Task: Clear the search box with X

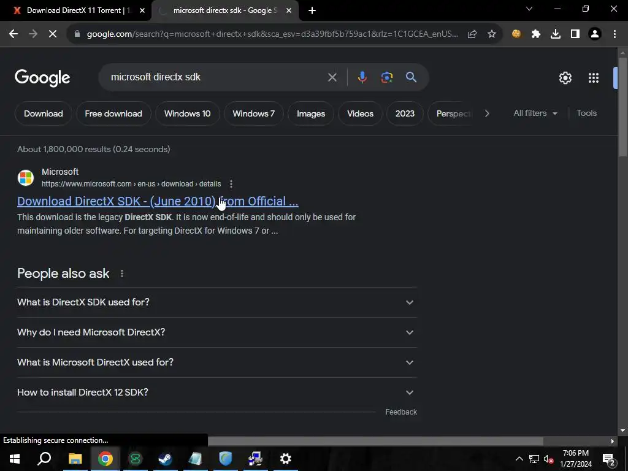Action: [x=332, y=77]
